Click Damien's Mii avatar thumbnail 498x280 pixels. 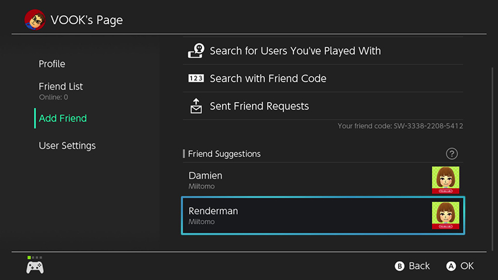(x=445, y=180)
